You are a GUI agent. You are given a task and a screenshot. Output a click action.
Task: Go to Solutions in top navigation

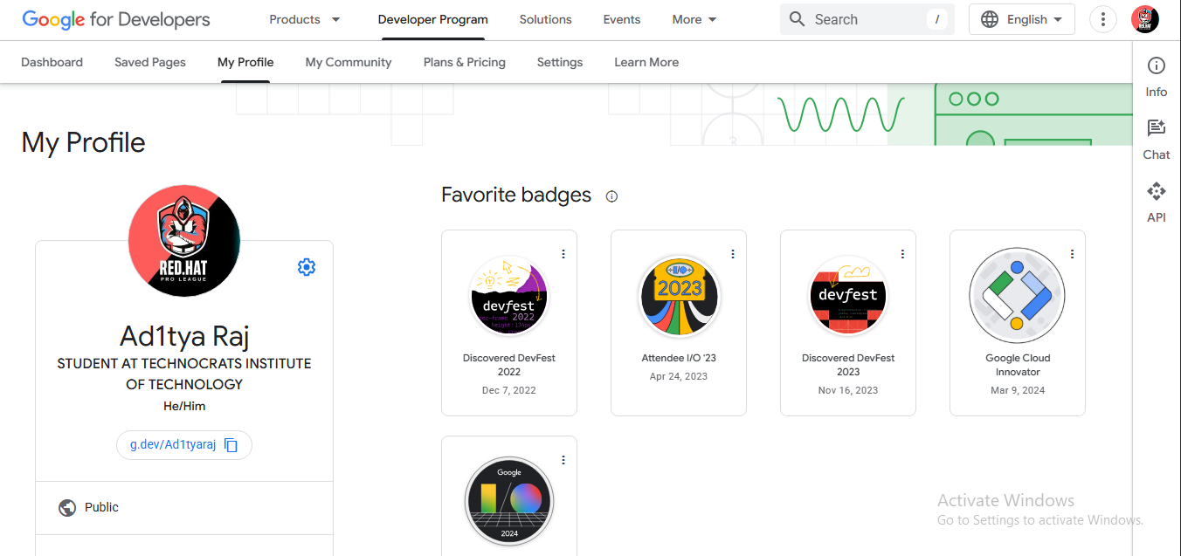point(546,19)
